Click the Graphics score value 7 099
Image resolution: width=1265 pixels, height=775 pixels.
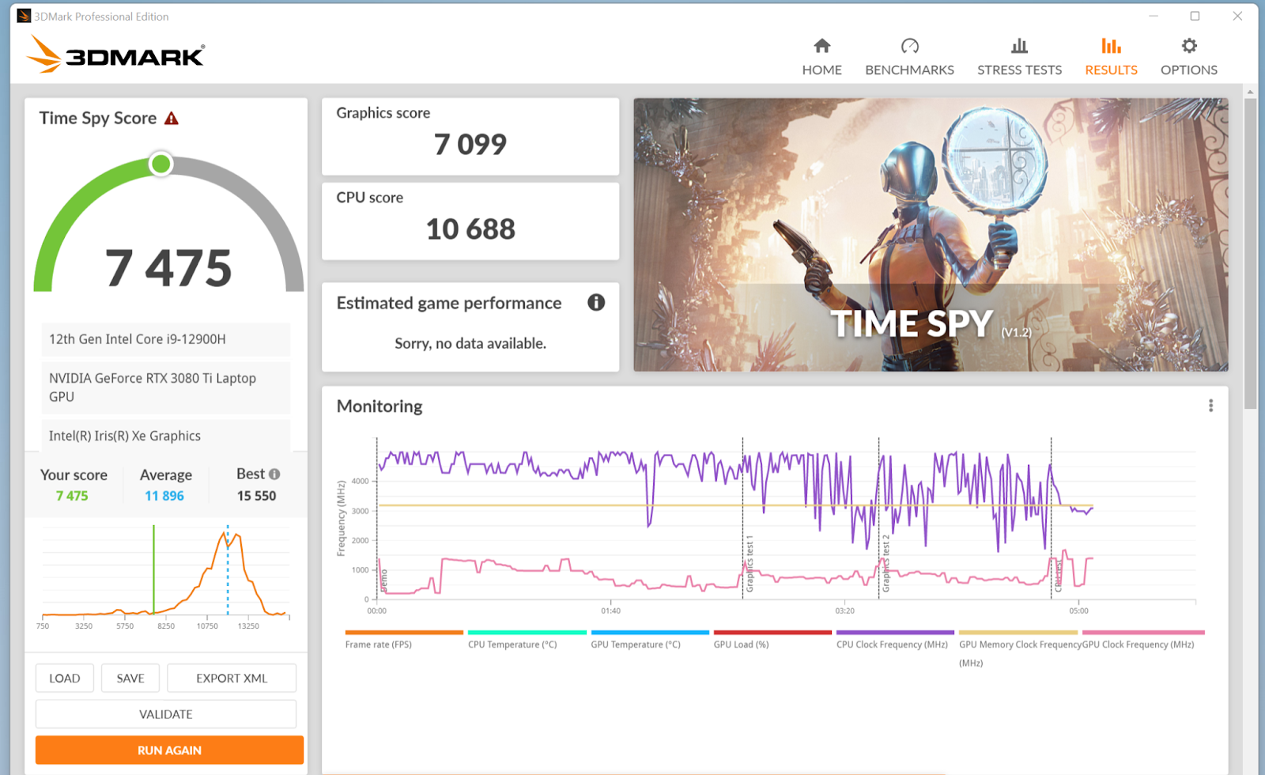click(470, 145)
